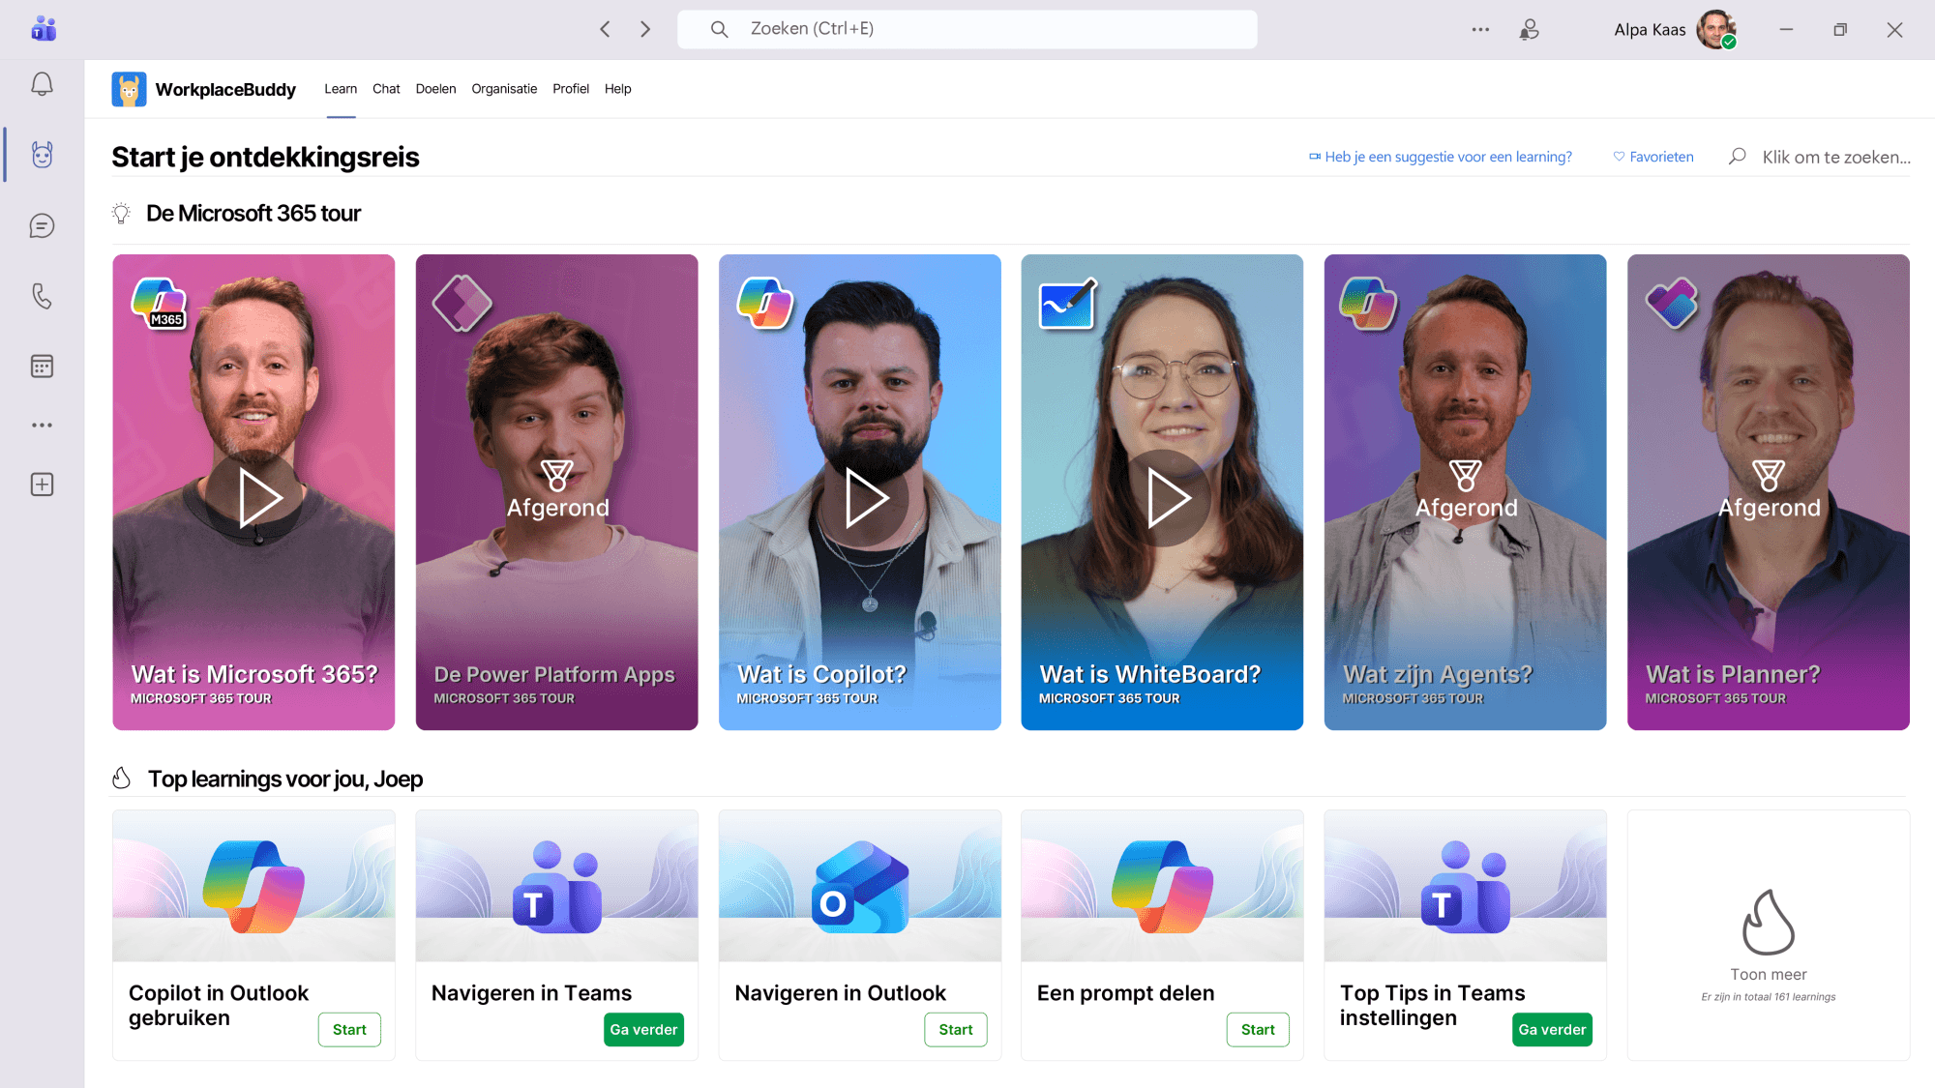Go back with the left arrow
1935x1088 pixels.
tap(606, 29)
